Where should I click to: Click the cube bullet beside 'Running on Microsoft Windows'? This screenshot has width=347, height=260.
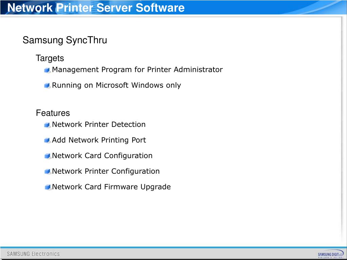47,86
